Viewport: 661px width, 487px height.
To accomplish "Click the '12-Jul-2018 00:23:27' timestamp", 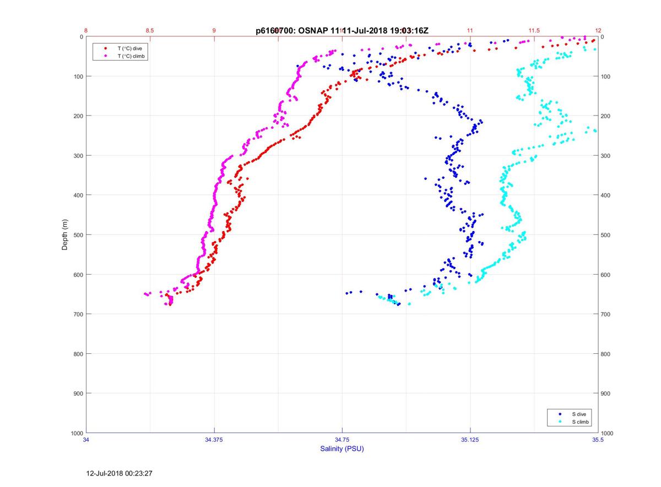I will point(120,473).
